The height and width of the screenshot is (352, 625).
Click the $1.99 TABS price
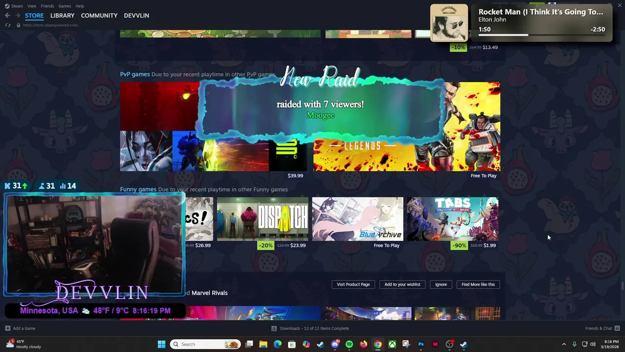point(489,245)
